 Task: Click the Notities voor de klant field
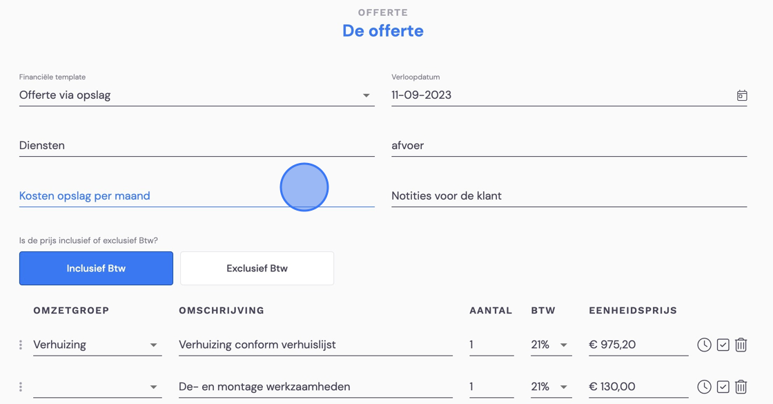click(x=569, y=196)
